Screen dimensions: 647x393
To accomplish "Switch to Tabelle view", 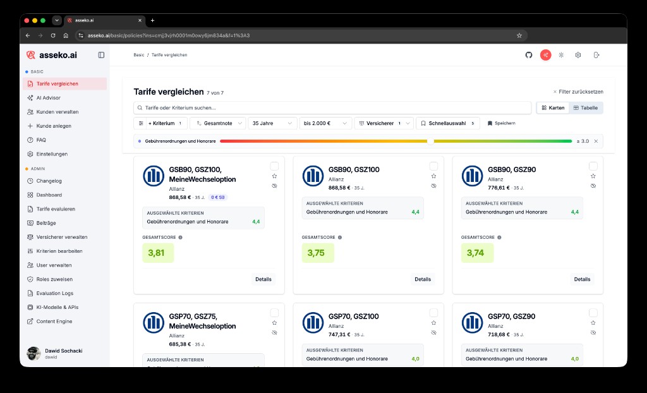I will [x=586, y=108].
